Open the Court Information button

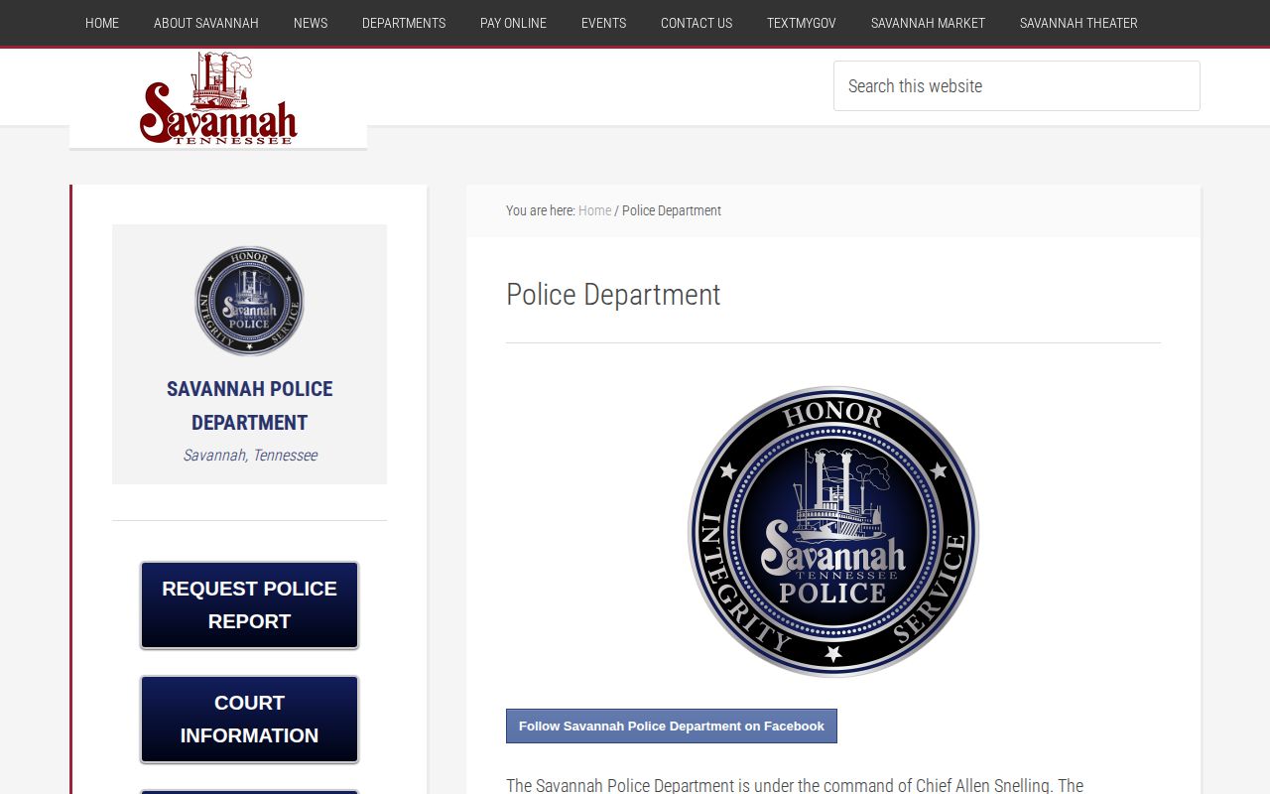click(x=249, y=720)
